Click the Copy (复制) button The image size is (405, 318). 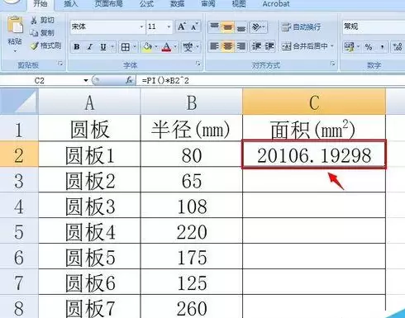point(42,33)
